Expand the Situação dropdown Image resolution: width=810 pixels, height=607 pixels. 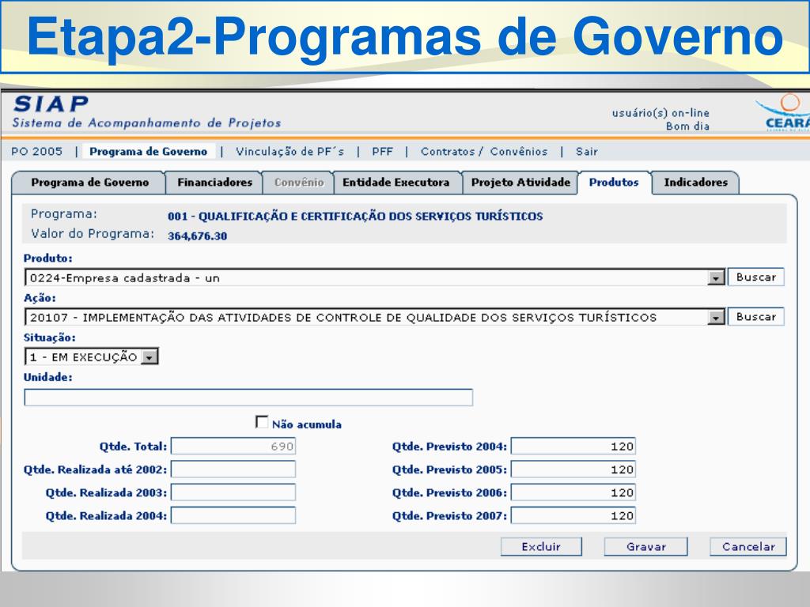coord(149,356)
